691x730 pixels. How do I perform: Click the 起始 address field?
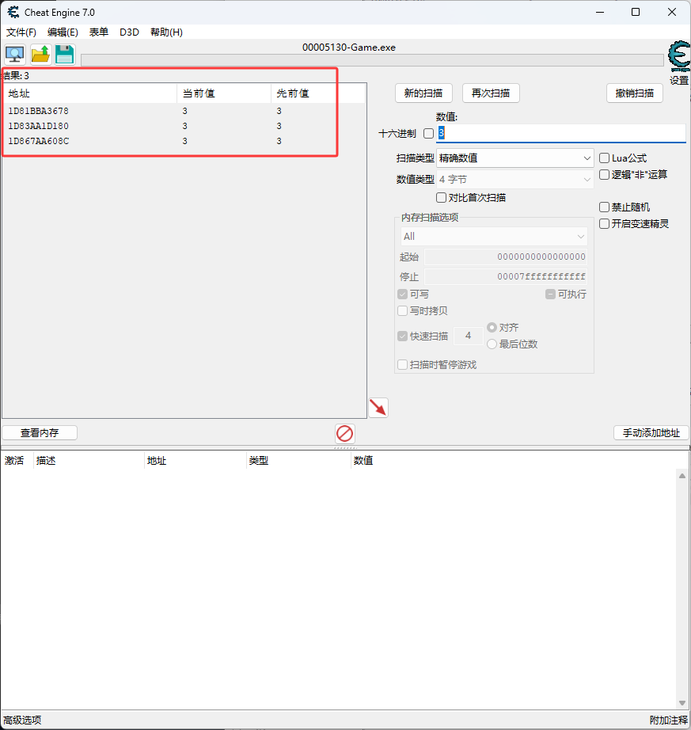[x=506, y=257]
